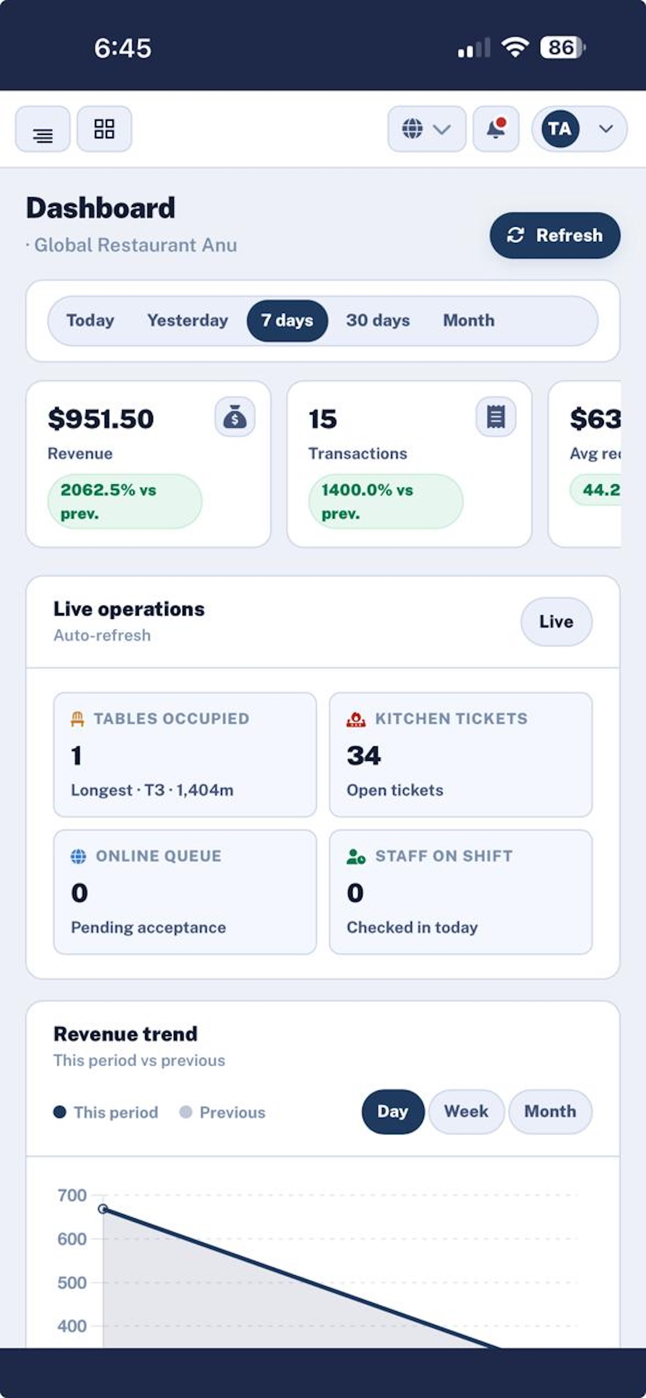The image size is (646, 1398).
Task: Expand the globe language dropdown
Action: [427, 129]
